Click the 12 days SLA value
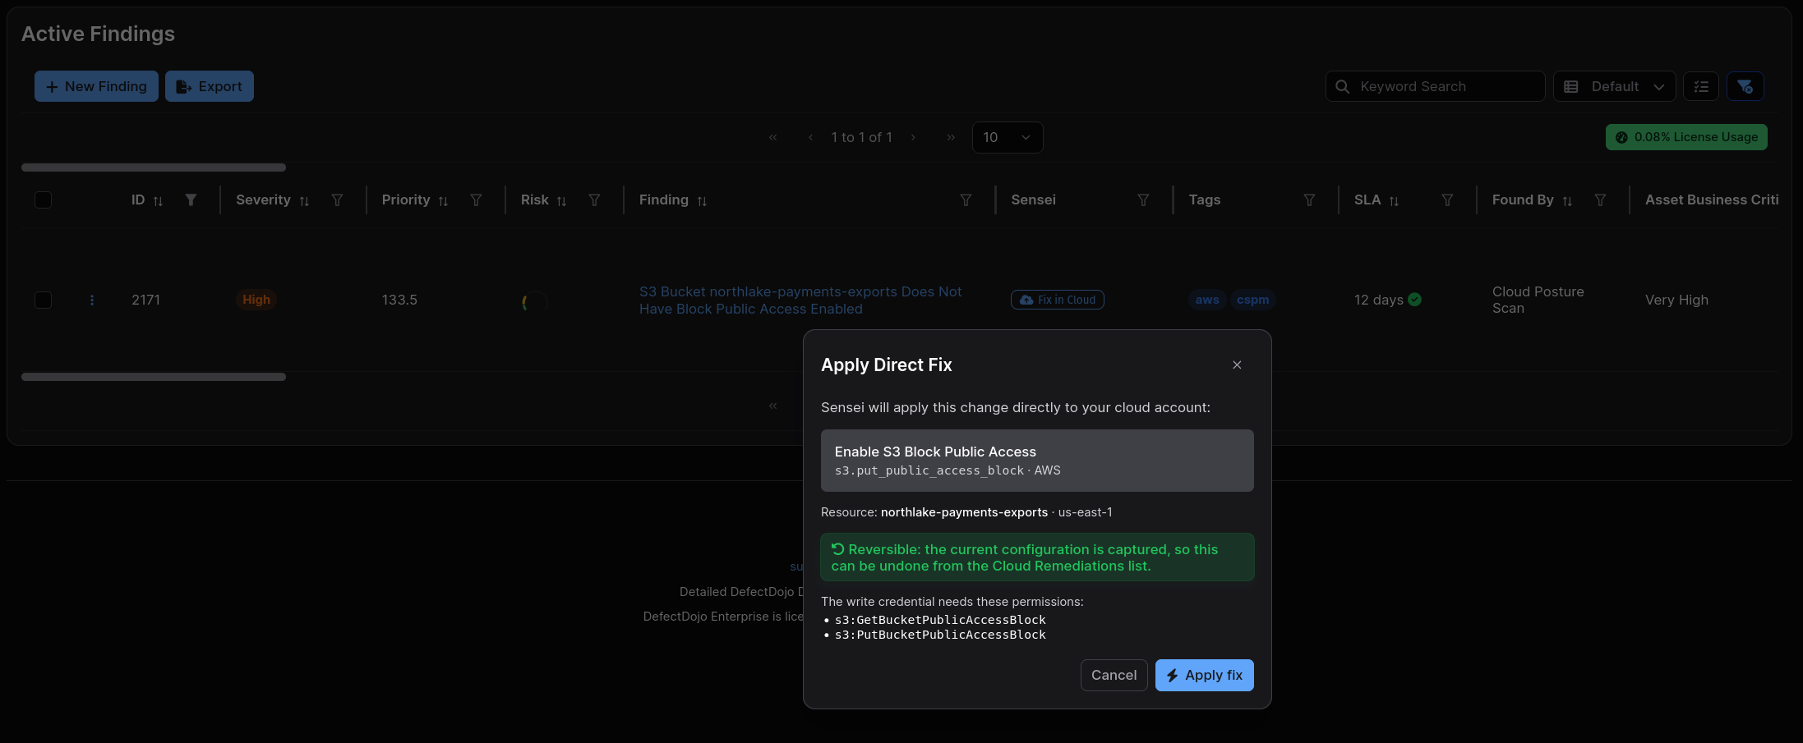 [1379, 300]
